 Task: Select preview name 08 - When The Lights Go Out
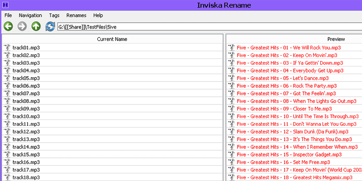tap(297, 101)
